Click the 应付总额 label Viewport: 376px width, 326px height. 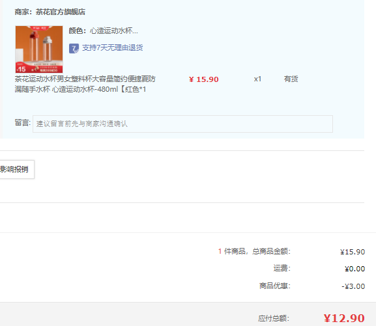[274, 318]
